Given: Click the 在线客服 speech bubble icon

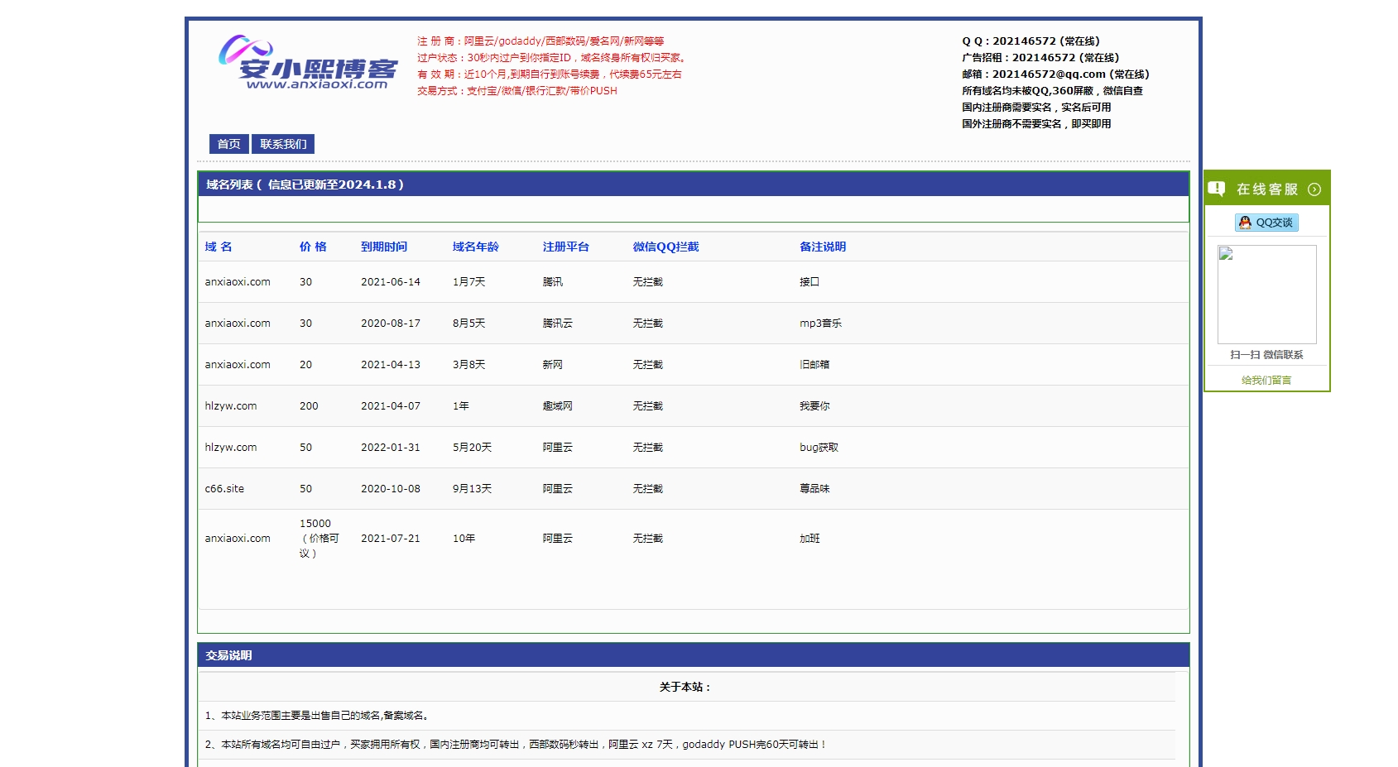Looking at the screenshot, I should tap(1216, 189).
